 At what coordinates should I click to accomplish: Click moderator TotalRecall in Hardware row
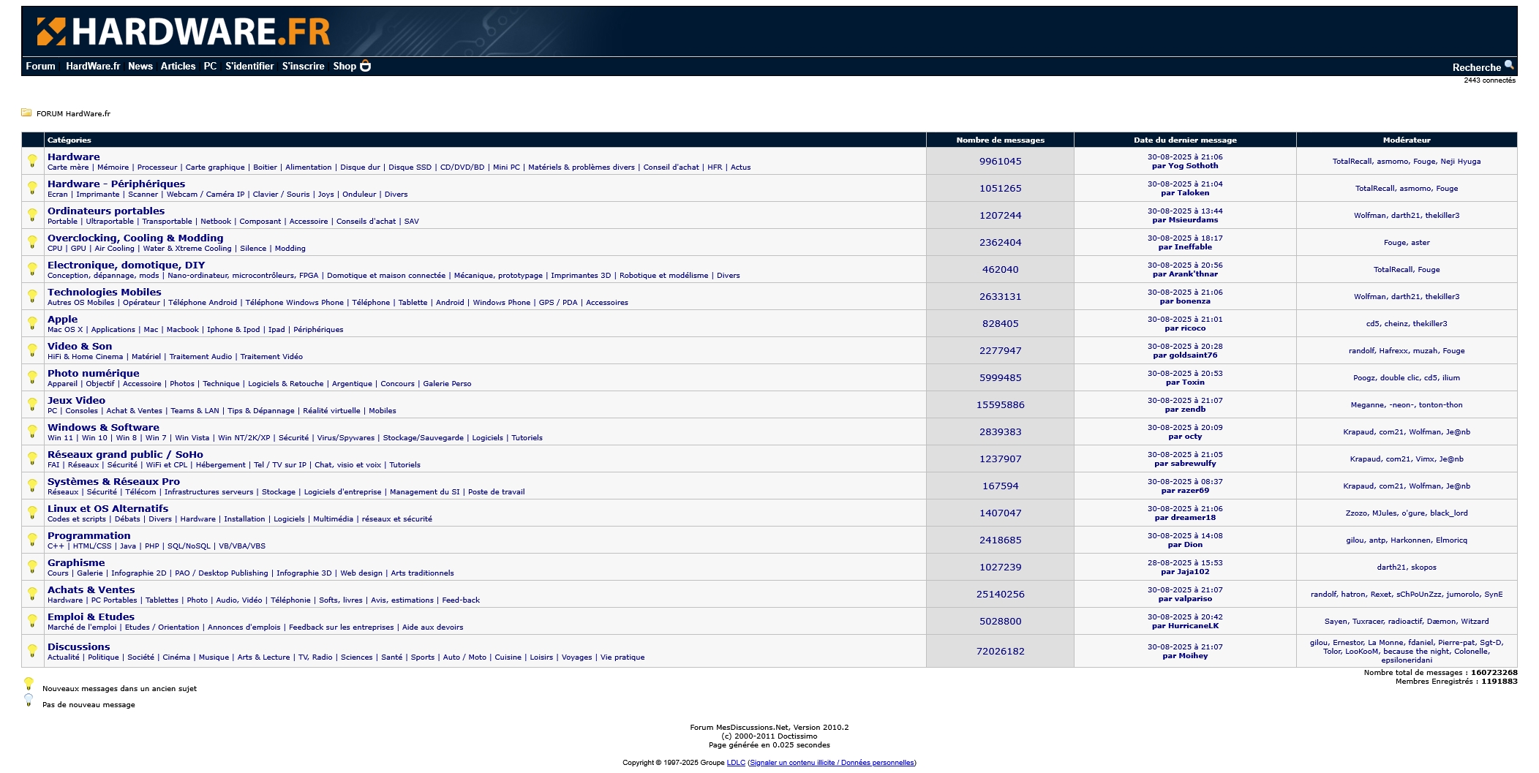click(1352, 162)
